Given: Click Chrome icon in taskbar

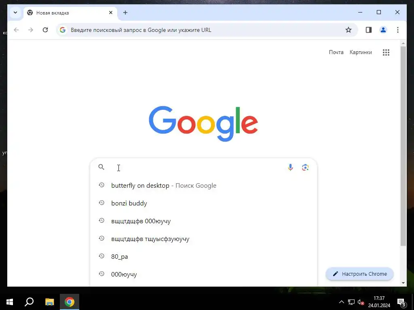Looking at the screenshot, I should pyautogui.click(x=70, y=302).
